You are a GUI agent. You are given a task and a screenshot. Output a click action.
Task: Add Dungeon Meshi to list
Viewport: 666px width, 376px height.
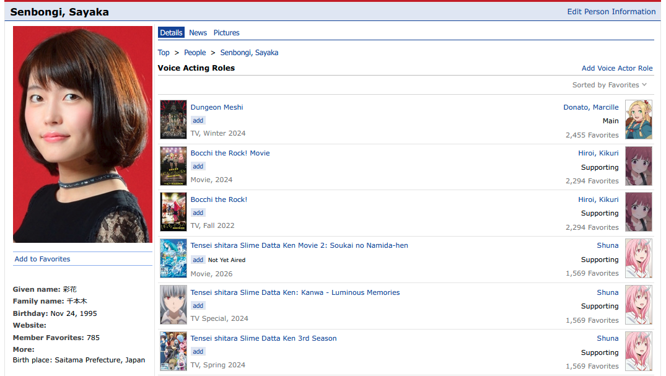(x=198, y=121)
